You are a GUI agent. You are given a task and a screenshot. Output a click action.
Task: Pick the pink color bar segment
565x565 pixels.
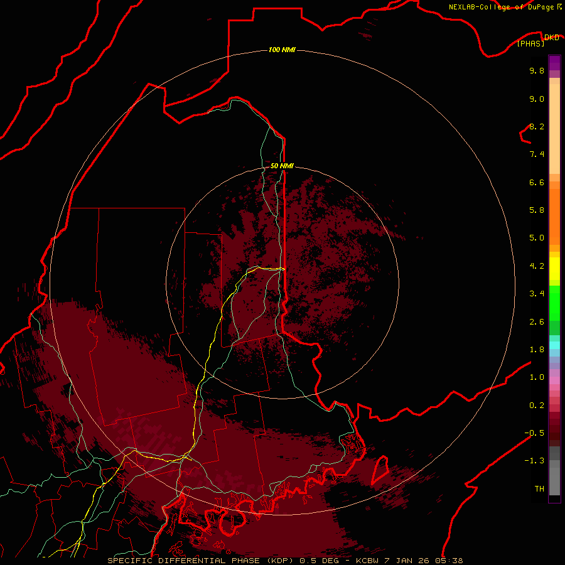point(554,380)
